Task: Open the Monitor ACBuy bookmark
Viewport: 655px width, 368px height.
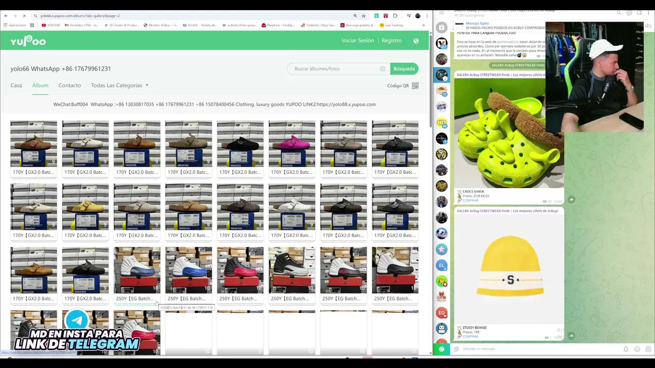Action: click(161, 25)
